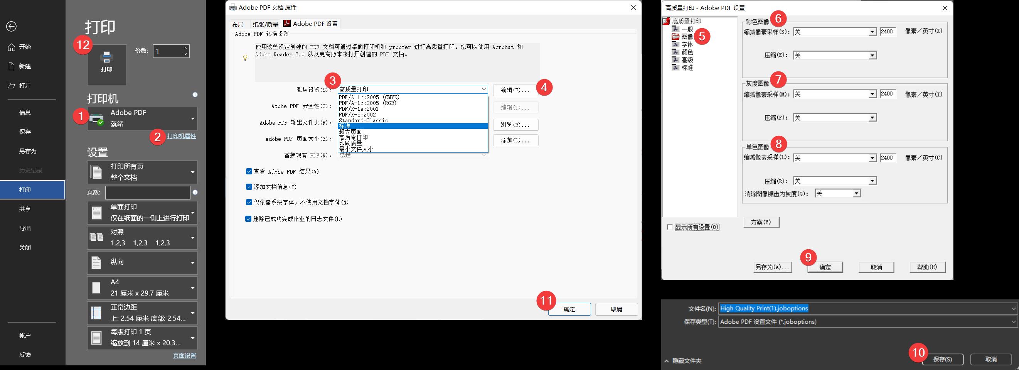
Task: Select 印刷质量 in settings list
Action: (413, 143)
